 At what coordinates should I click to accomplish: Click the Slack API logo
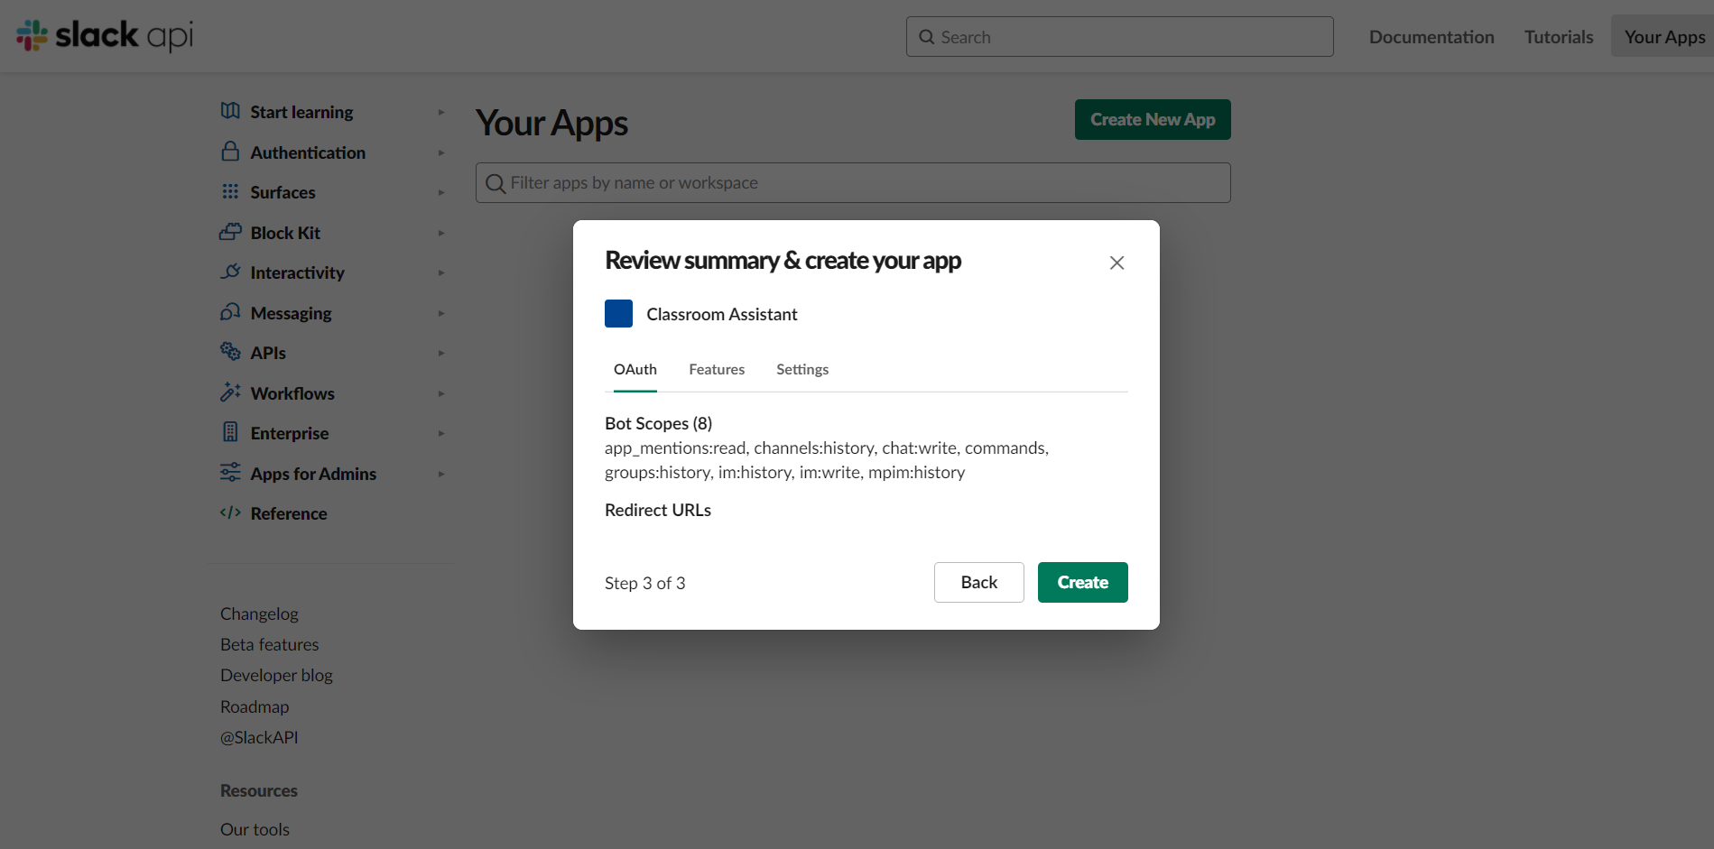(x=105, y=35)
